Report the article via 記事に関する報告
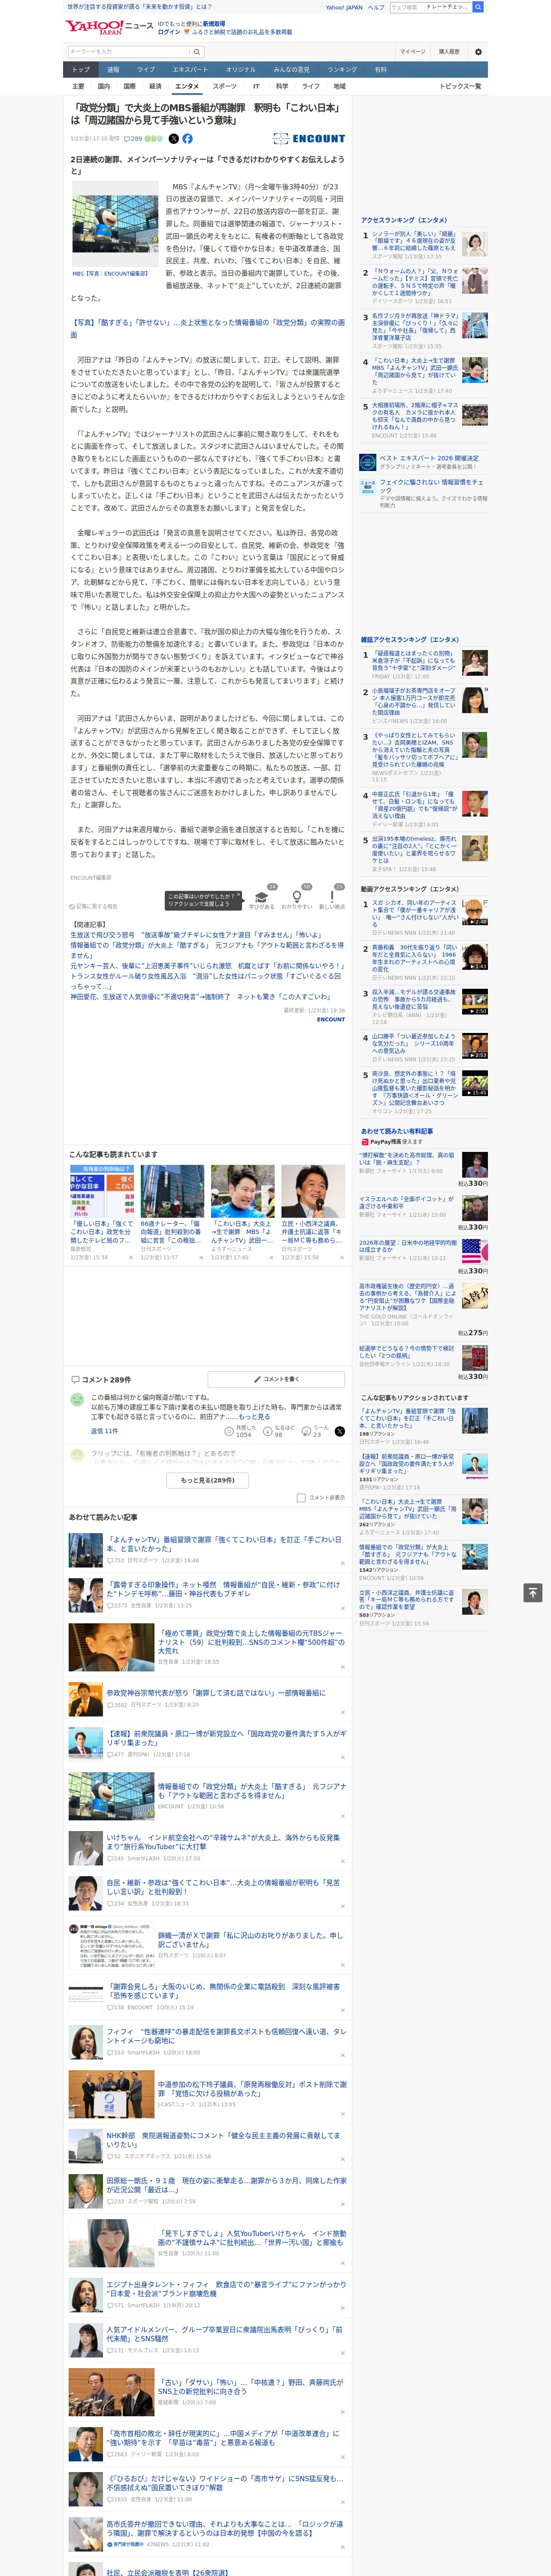This screenshot has width=551, height=2576. [x=94, y=907]
